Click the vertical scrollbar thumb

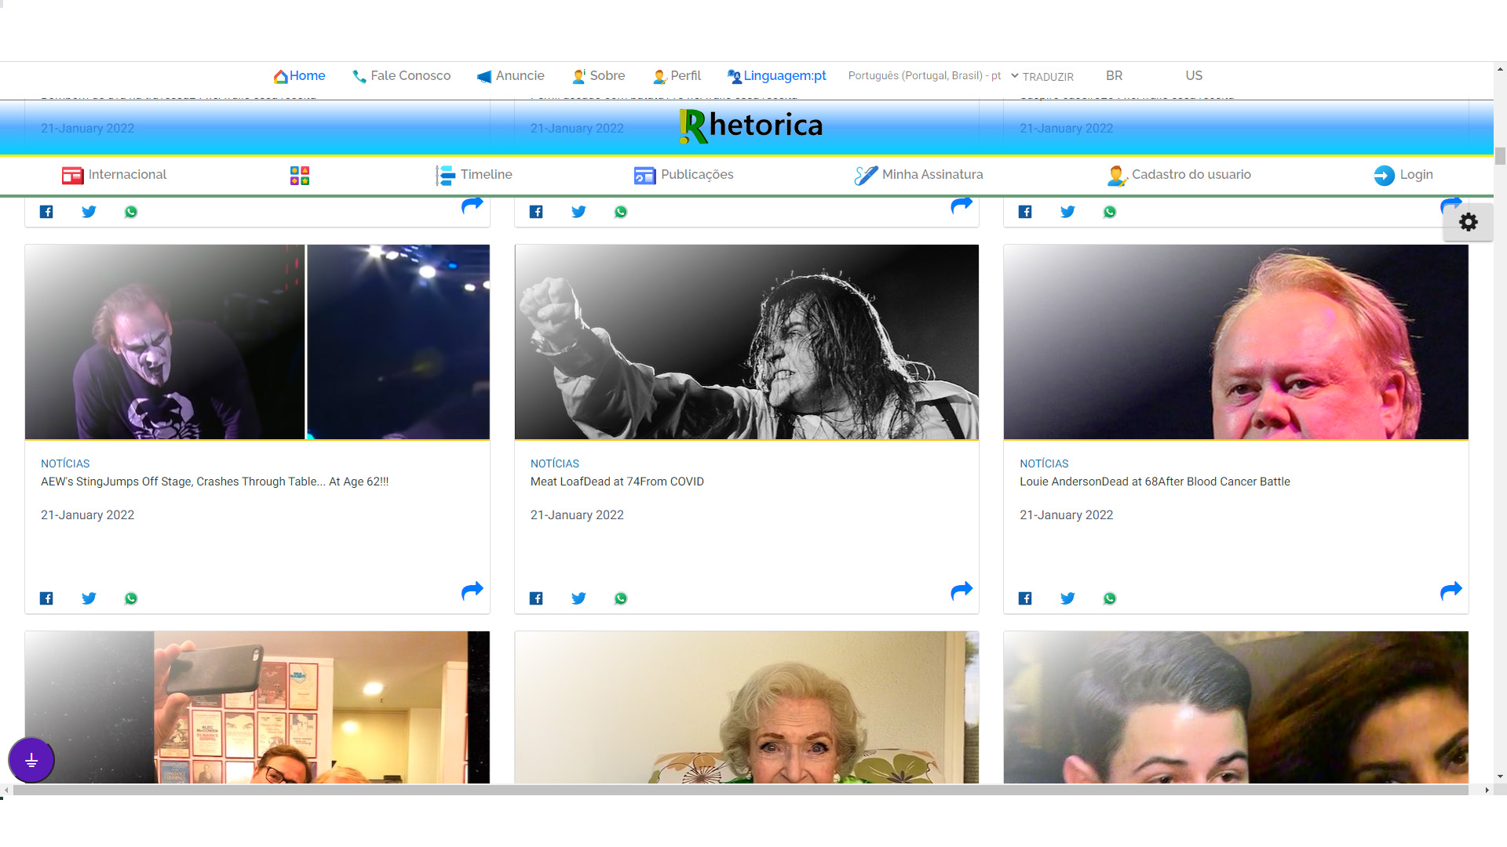tap(1500, 156)
